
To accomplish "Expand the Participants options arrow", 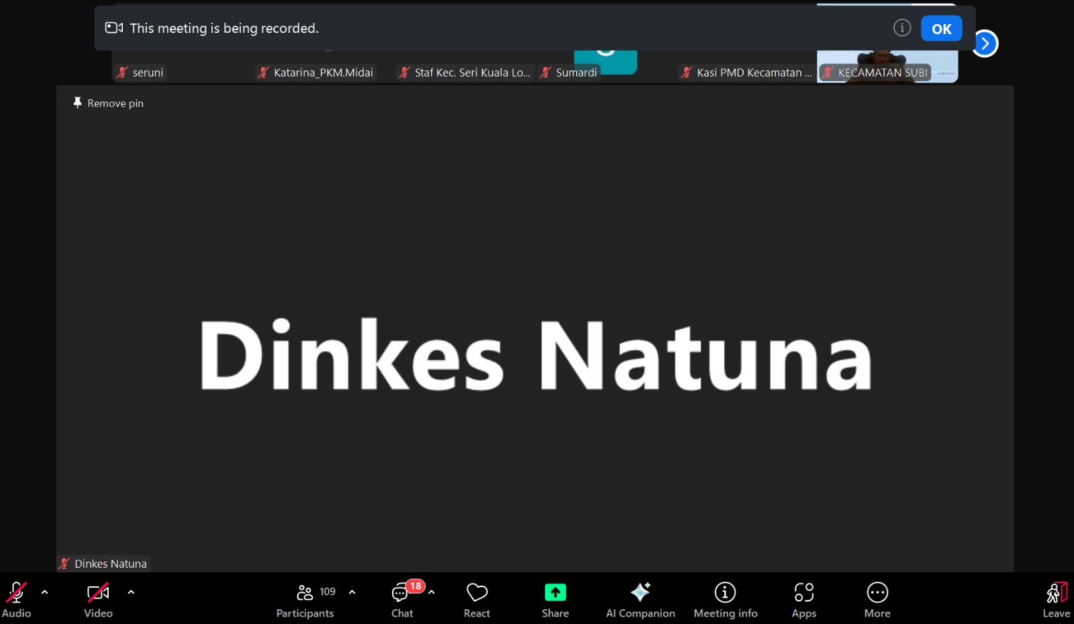I will click(352, 592).
